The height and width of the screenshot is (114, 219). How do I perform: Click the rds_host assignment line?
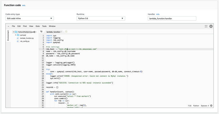coord(71,49)
